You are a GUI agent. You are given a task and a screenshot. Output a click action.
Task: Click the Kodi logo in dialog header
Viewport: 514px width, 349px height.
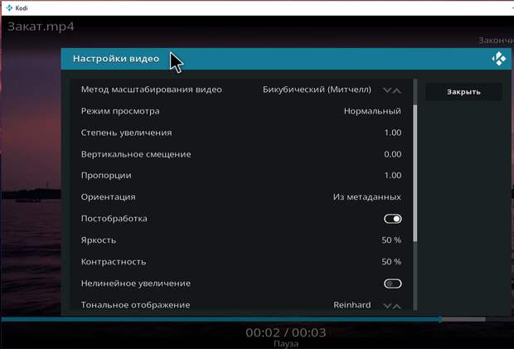click(498, 59)
